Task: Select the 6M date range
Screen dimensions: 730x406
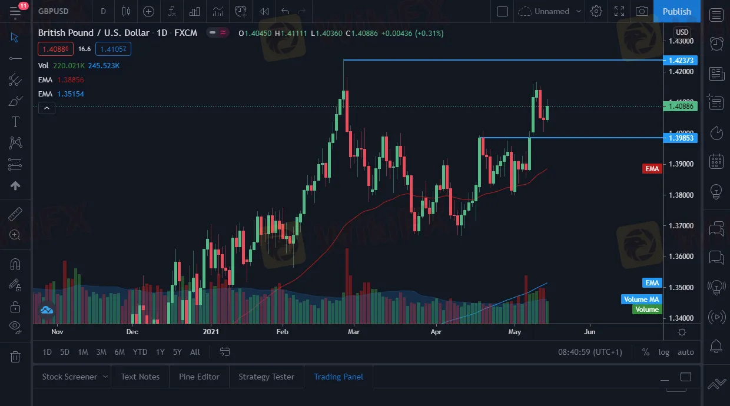Action: tap(120, 352)
